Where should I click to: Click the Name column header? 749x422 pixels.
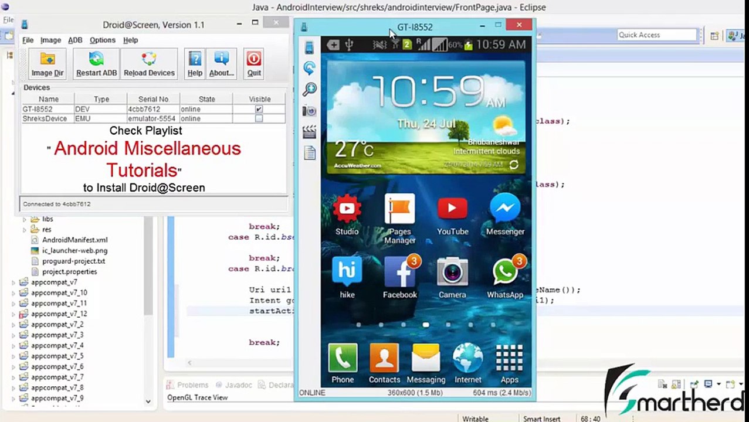(48, 99)
